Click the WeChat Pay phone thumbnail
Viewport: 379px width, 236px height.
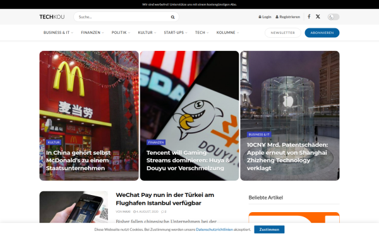(x=74, y=207)
